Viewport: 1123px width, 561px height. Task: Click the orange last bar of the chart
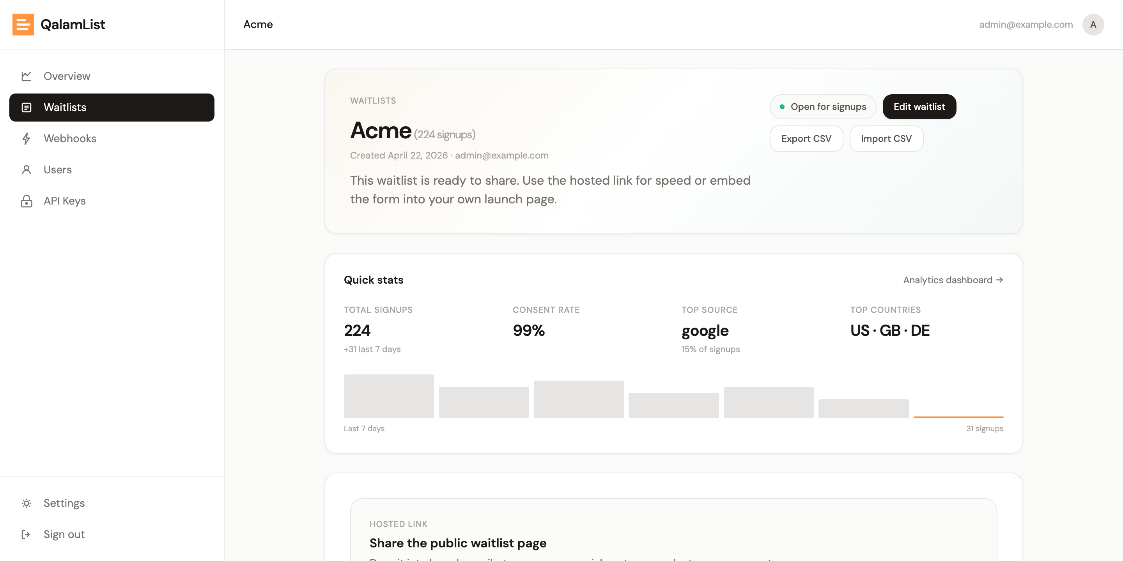[x=958, y=417]
